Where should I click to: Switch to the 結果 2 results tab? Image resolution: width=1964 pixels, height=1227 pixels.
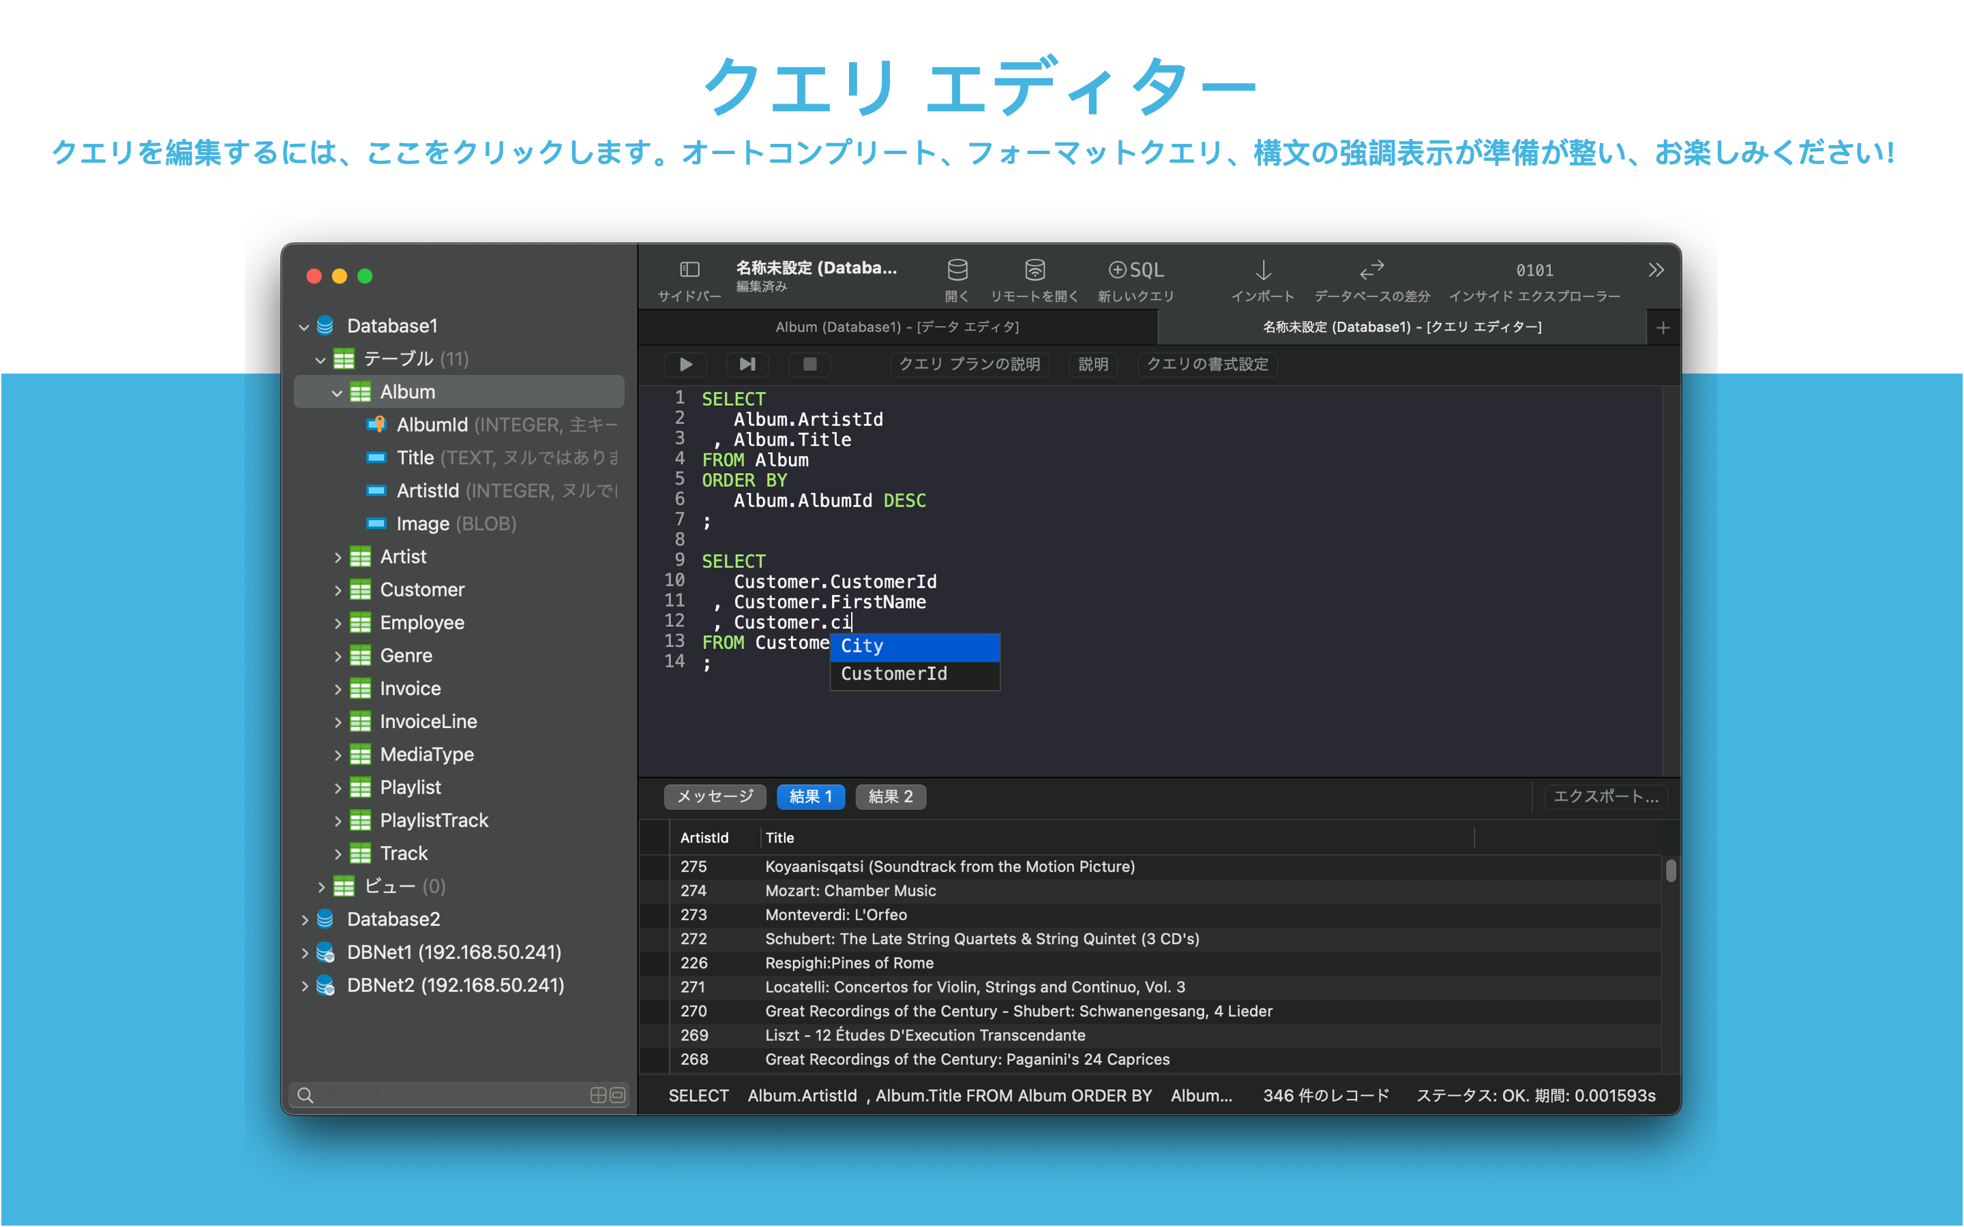click(891, 797)
